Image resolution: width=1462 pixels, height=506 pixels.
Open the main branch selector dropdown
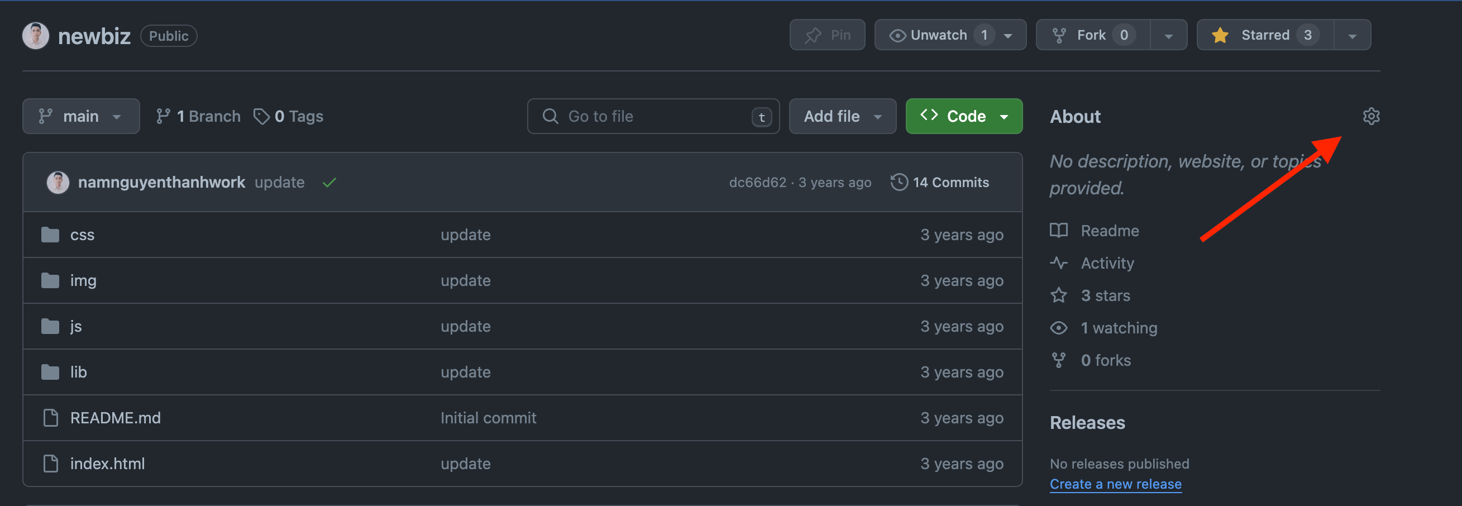tap(81, 116)
